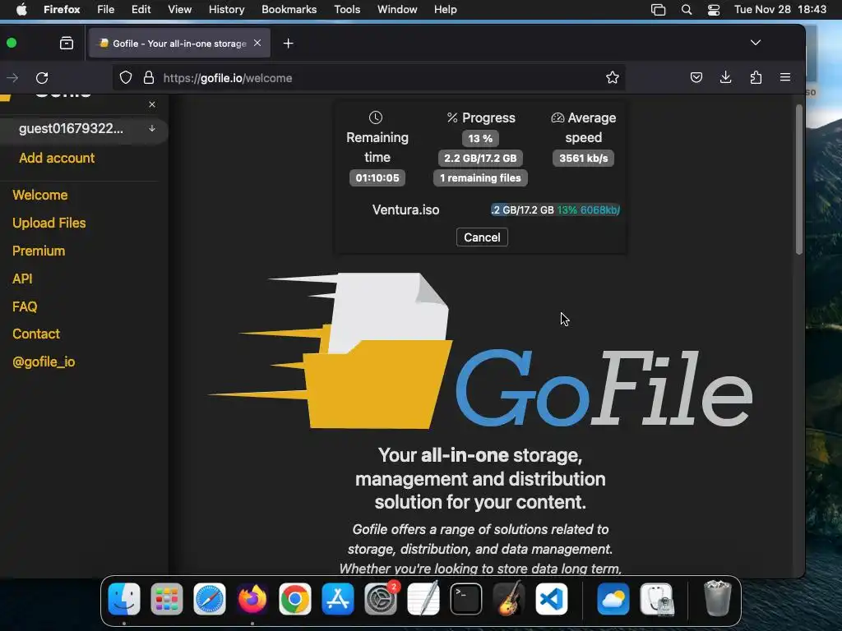Open Control Center in menu bar
The width and height of the screenshot is (842, 631).
pyautogui.click(x=714, y=10)
